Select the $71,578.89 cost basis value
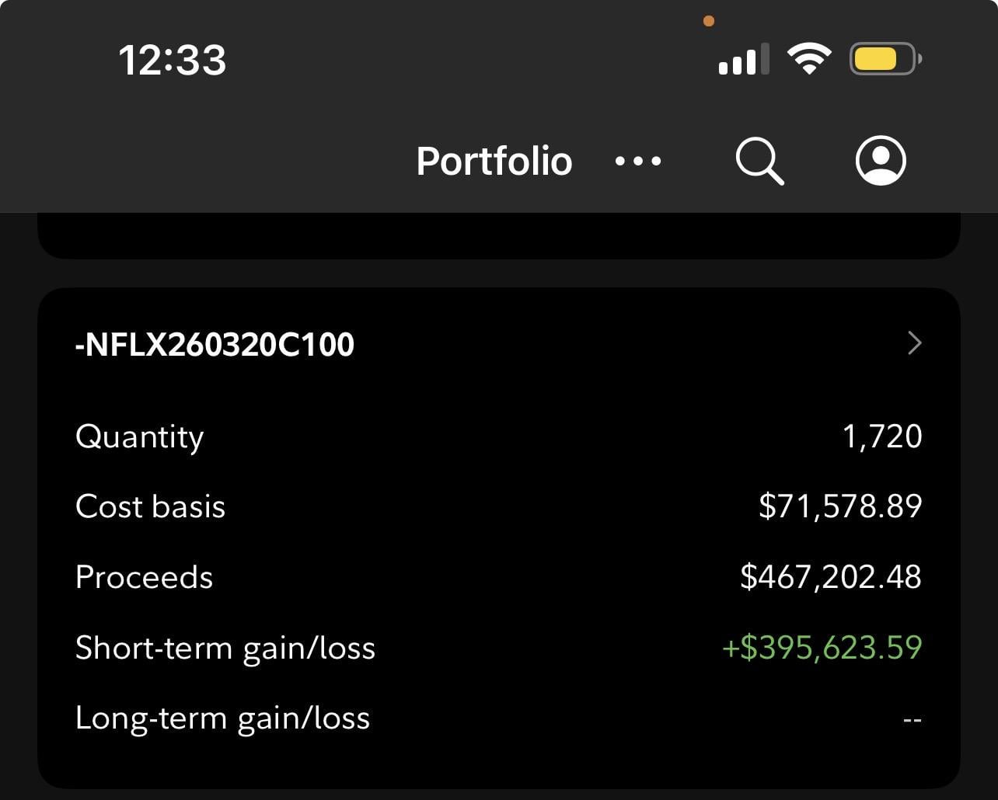The image size is (998, 800). (x=840, y=506)
